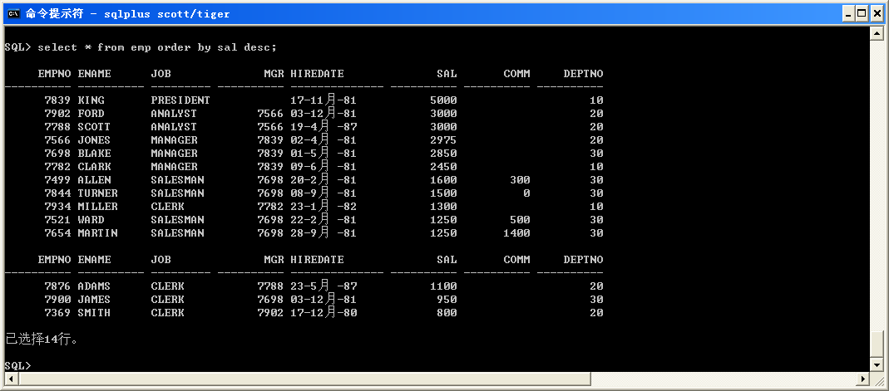Click the select from emp query text
Viewport: 889px width, 391px height.
pos(157,47)
